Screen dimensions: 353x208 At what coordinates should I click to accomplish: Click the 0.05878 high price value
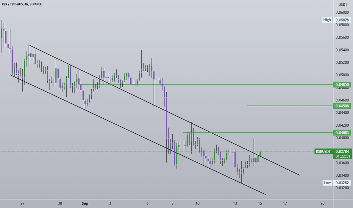click(342, 20)
